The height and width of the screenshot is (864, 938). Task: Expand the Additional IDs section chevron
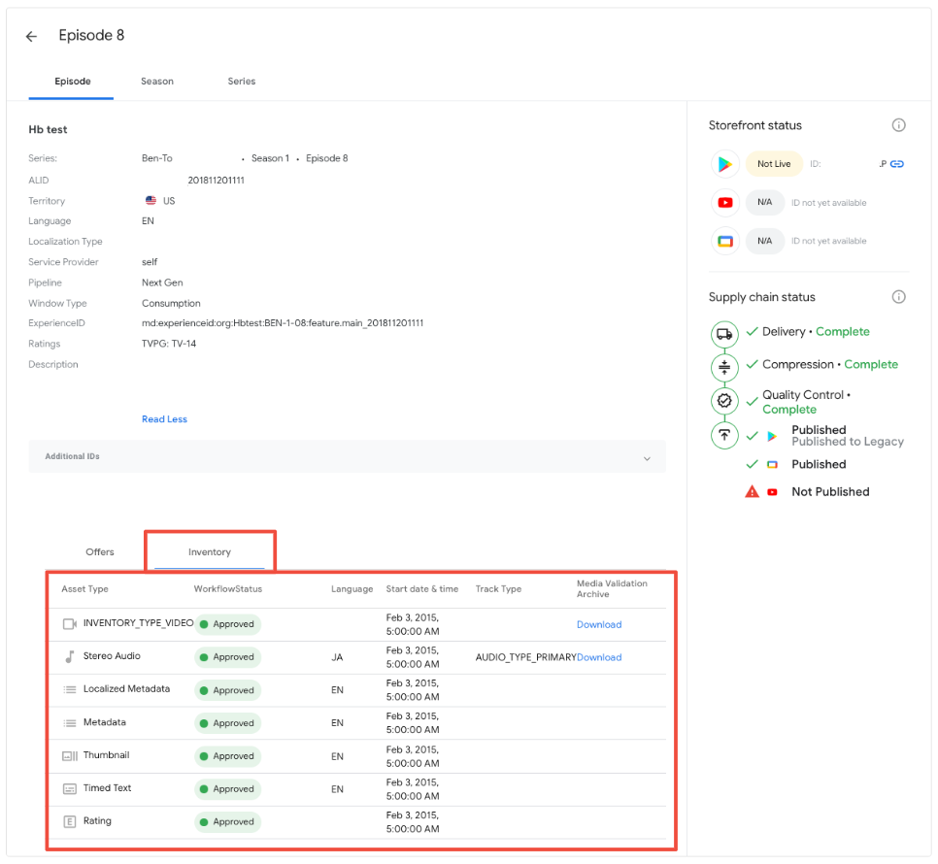coord(646,458)
